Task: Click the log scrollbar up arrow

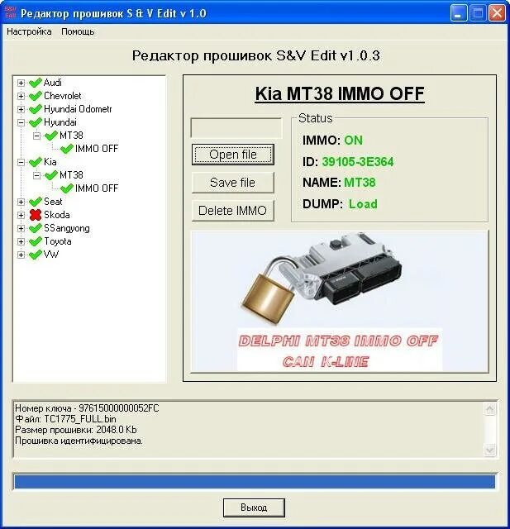Action: (x=490, y=409)
